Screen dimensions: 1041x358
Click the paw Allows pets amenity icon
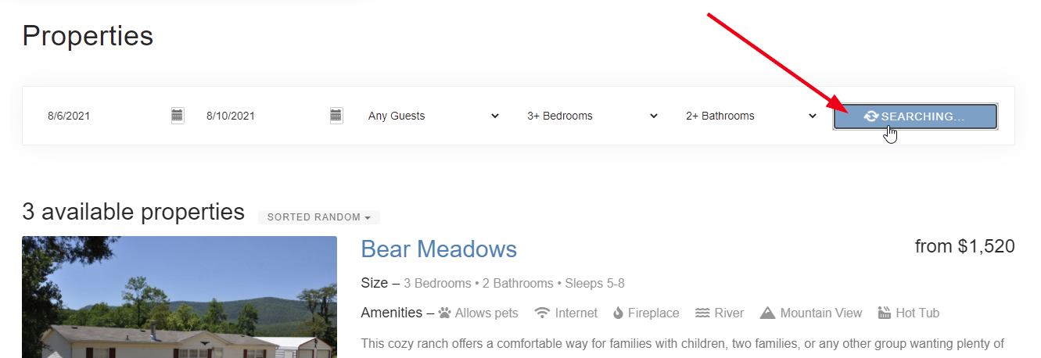pos(445,313)
